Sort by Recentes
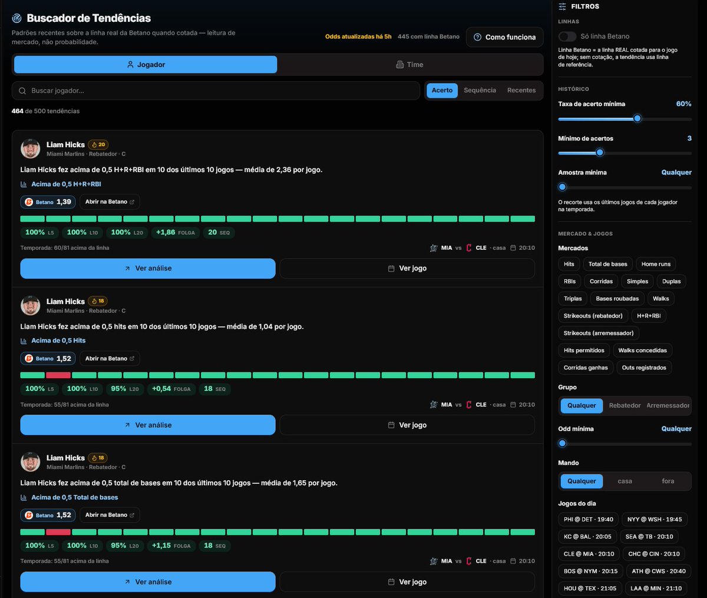This screenshot has width=707, height=598. click(x=521, y=91)
